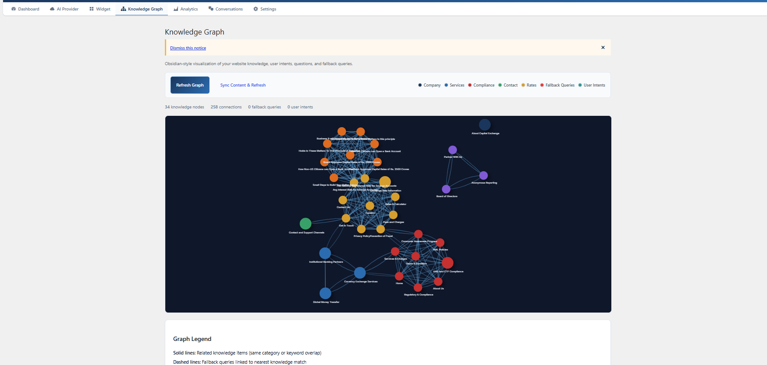Click the Rates legend entry

529,85
